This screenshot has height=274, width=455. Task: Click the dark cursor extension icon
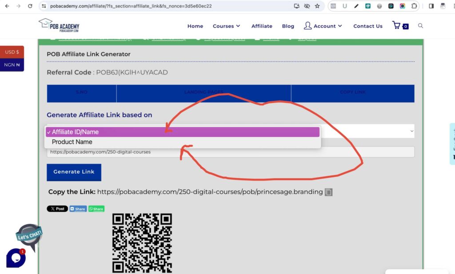(391, 6)
